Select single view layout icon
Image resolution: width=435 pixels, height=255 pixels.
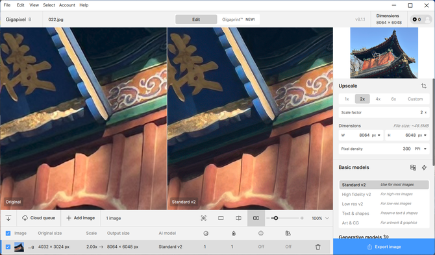tap(221, 218)
